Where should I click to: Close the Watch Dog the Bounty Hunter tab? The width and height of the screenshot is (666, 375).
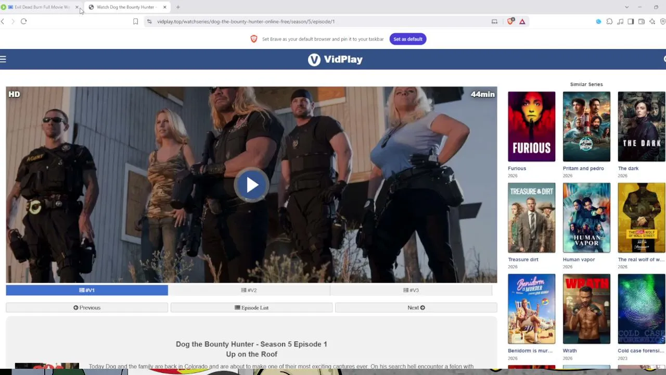(164, 7)
